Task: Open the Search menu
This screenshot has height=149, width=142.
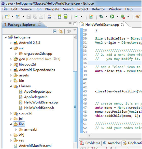Action: coord(68,9)
